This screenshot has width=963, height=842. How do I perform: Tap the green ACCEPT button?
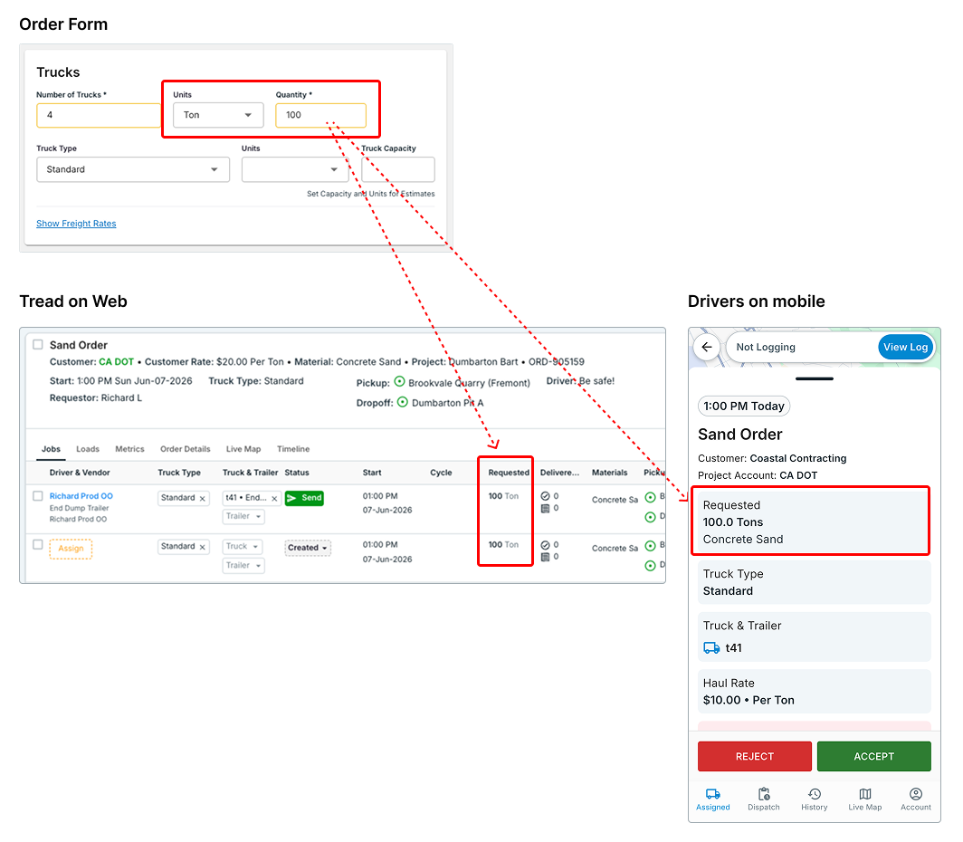pyautogui.click(x=873, y=756)
